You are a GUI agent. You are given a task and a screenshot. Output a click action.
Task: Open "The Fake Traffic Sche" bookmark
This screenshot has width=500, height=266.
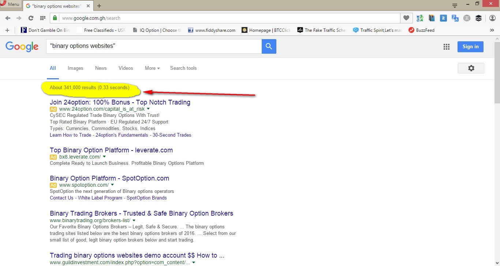[321, 30]
